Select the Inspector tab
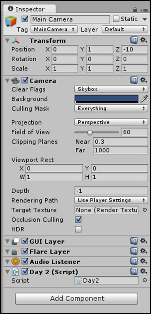This screenshot has height=314, width=151. click(x=30, y=9)
